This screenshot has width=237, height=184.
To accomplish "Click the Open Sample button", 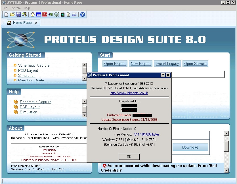I will click(x=195, y=64).
